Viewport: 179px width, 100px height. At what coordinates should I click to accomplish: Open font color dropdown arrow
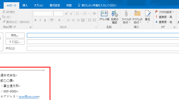pos(63,20)
